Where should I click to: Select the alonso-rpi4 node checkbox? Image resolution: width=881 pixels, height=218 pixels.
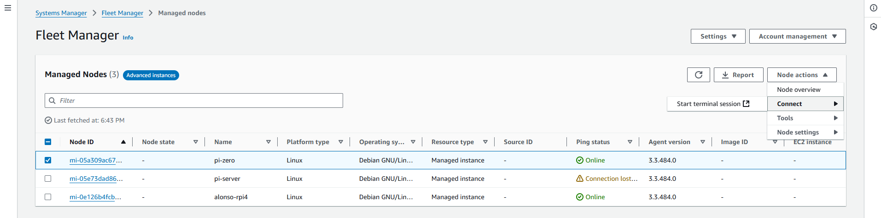click(x=48, y=197)
